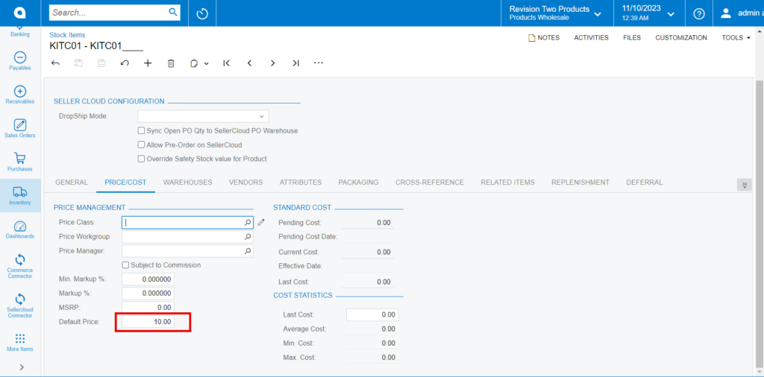Go to the first record
This screenshot has height=377, width=764.
[x=226, y=63]
